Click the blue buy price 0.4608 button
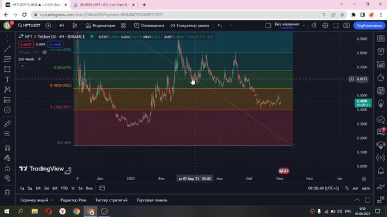Image resolution: width=387 pixels, height=217 pixels. pyautogui.click(x=55, y=45)
